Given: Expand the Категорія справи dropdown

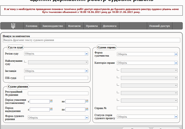Looking at the screenshot, I should (x=176, y=63).
